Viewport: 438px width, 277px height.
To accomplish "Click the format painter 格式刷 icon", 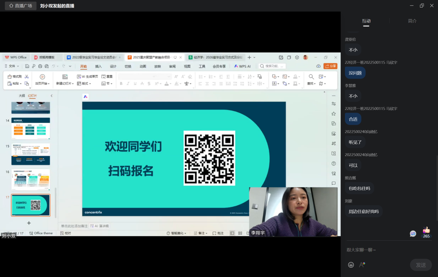I will (10, 77).
